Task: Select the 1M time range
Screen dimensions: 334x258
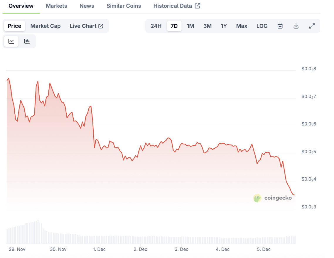Action: pos(190,26)
